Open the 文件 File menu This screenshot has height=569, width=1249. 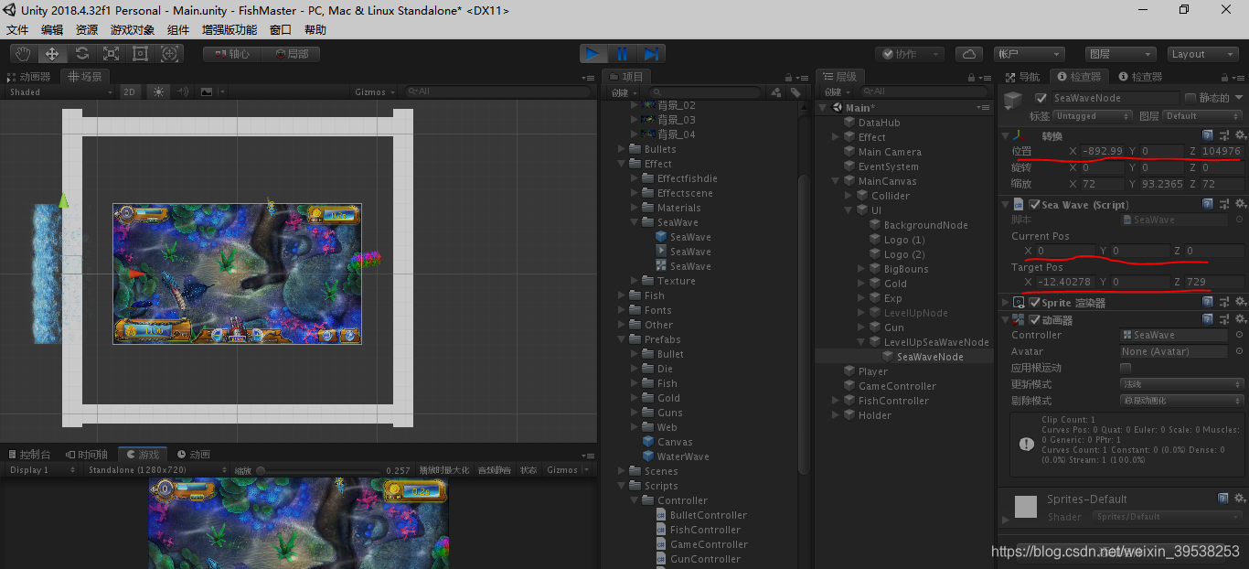[17, 29]
